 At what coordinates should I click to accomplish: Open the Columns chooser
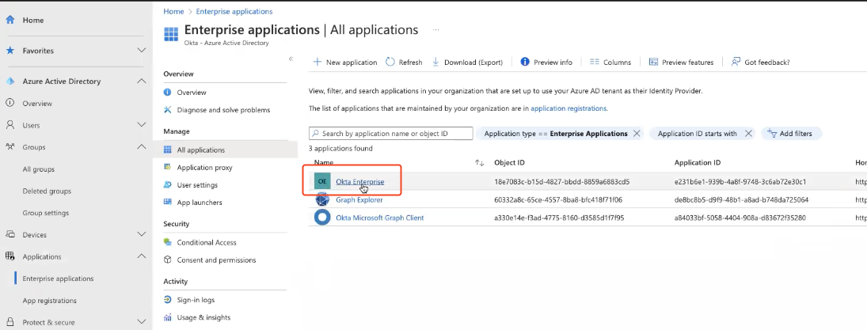pyautogui.click(x=610, y=63)
